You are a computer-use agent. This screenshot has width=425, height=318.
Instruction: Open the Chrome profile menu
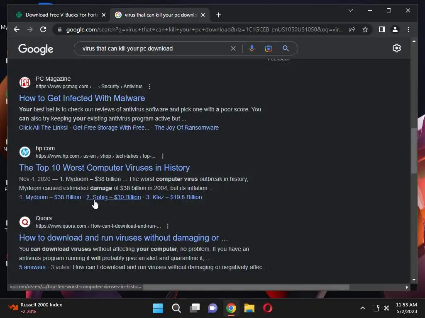(x=395, y=29)
